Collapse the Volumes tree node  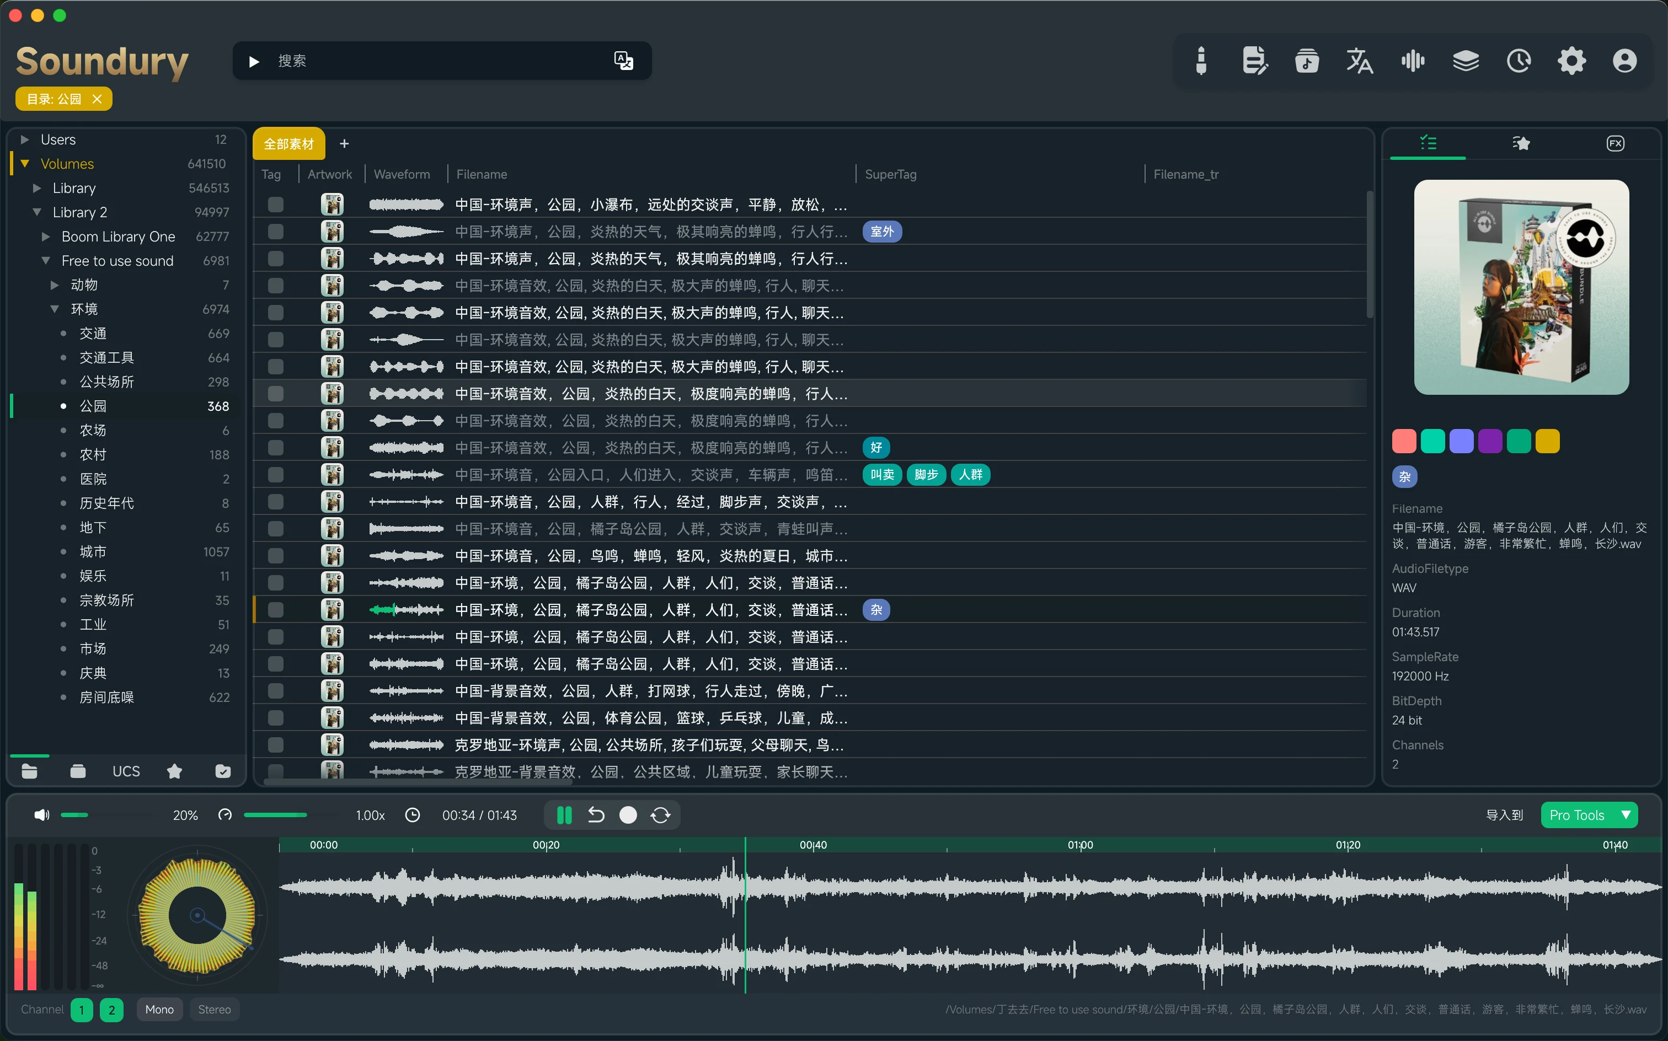(25, 163)
